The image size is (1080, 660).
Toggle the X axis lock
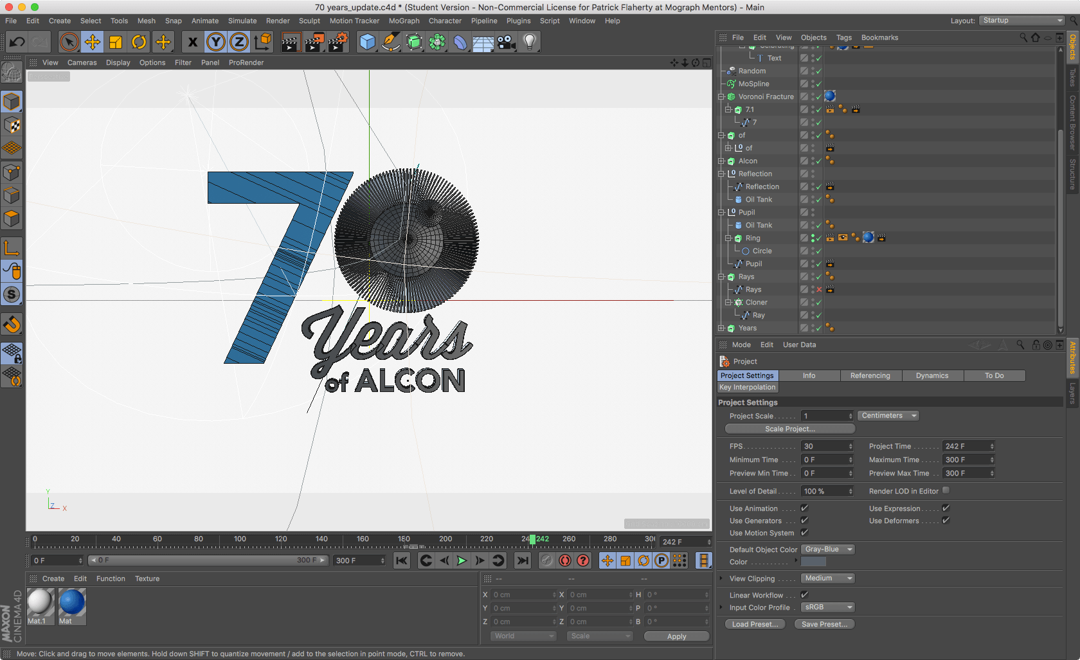click(192, 42)
